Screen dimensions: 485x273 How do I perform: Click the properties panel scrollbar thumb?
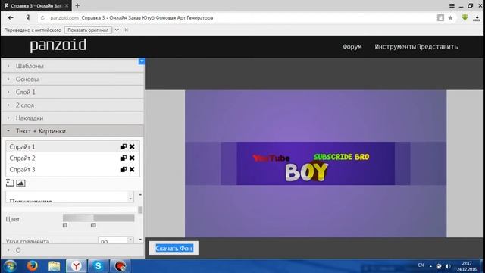point(140,210)
